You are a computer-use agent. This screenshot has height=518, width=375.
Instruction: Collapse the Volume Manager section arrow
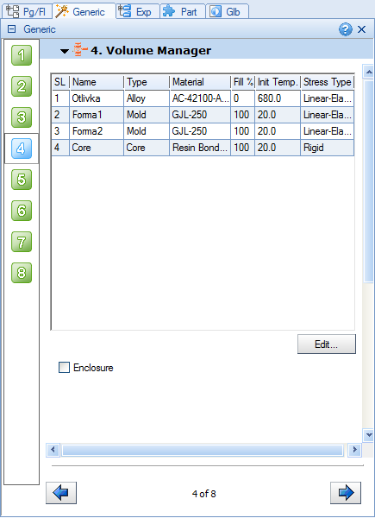(65, 51)
